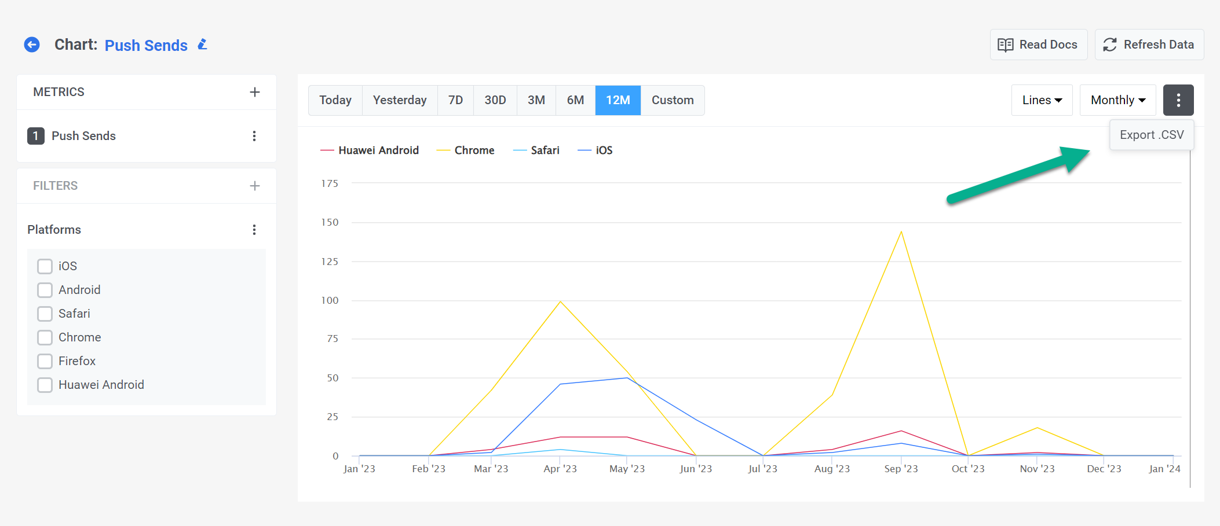Viewport: 1220px width, 526px height.
Task: Click the blue back arrow icon
Action: (x=32, y=45)
